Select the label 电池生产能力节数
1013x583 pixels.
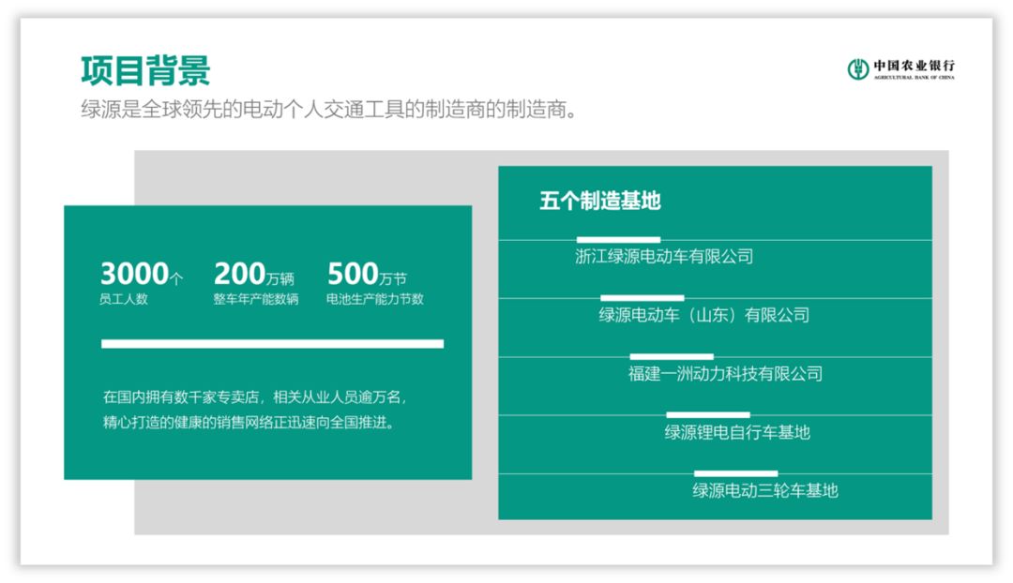[x=374, y=299]
